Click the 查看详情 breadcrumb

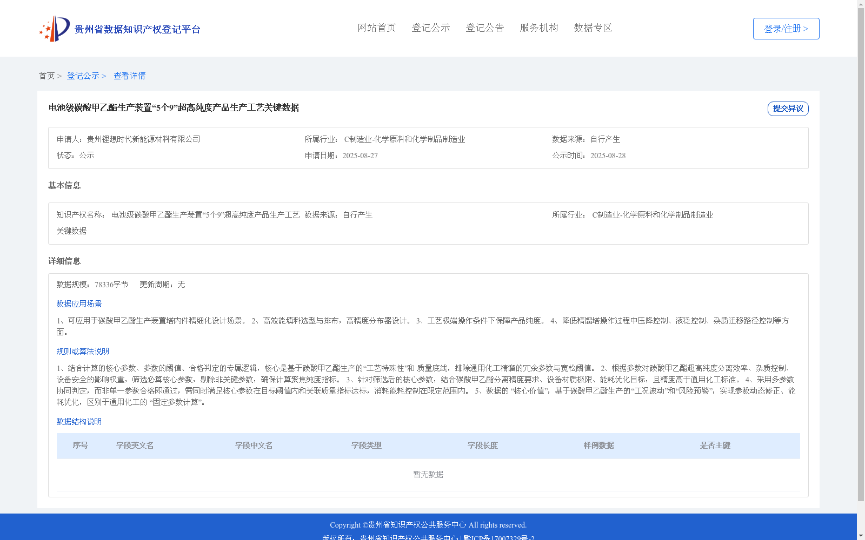click(129, 76)
